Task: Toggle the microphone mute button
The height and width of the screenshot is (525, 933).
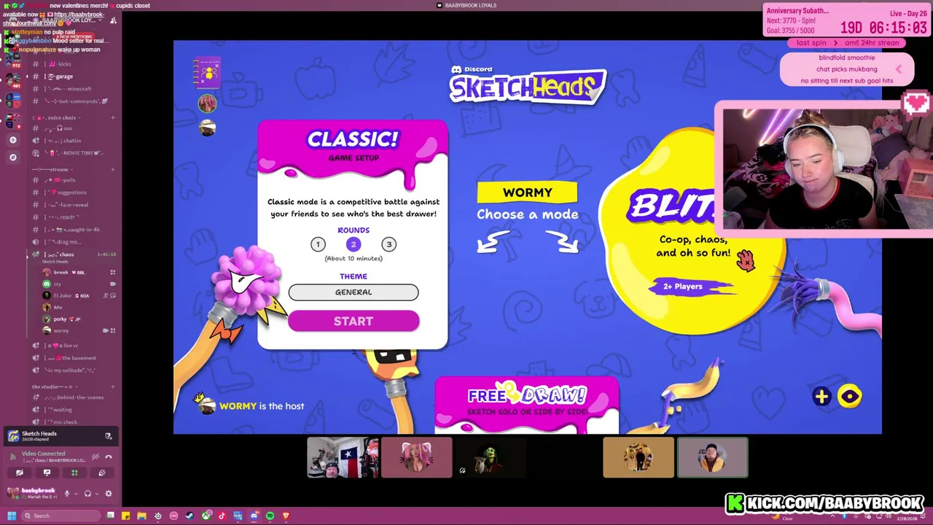Action: coord(67,494)
